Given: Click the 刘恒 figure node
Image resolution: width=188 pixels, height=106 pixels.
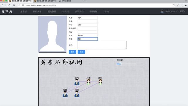Looking at the screenshot, I should (x=77, y=94).
